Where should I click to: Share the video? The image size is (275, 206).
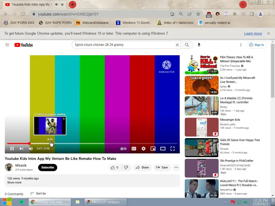click(x=142, y=167)
